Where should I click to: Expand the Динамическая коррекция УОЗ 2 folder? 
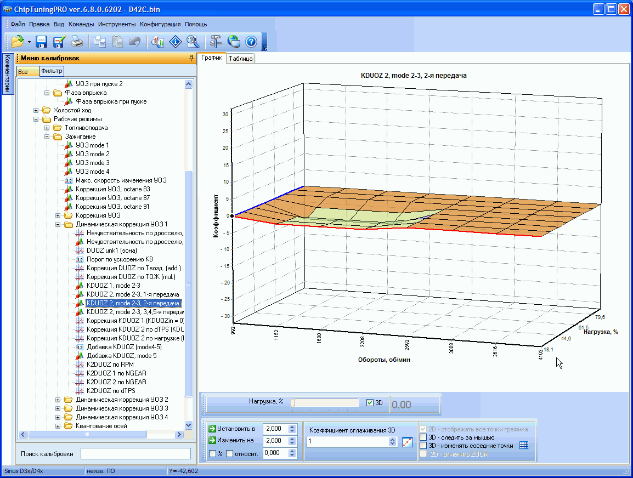point(59,400)
